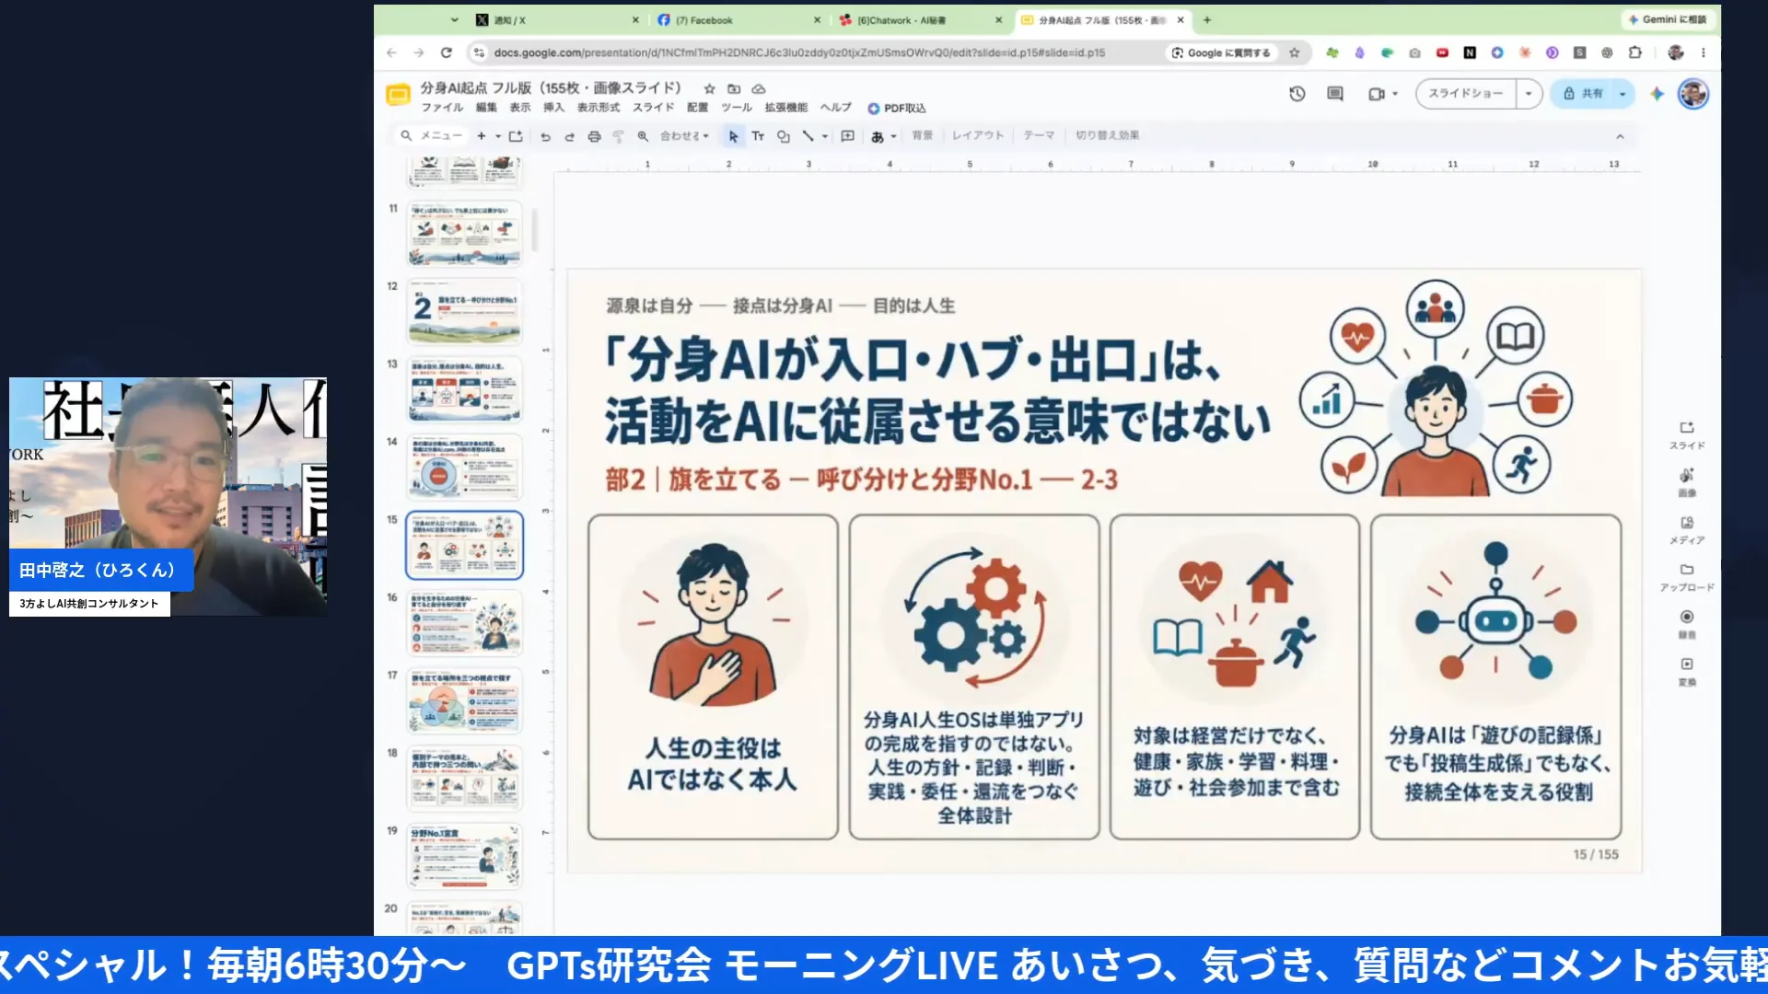Open the 挿入 menu
Screen dimensions: 1768x994
pyautogui.click(x=553, y=108)
